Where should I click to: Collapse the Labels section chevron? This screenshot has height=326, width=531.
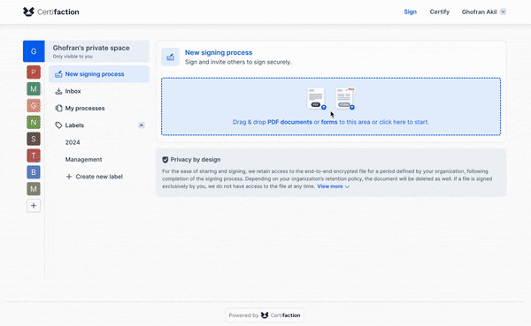click(142, 125)
